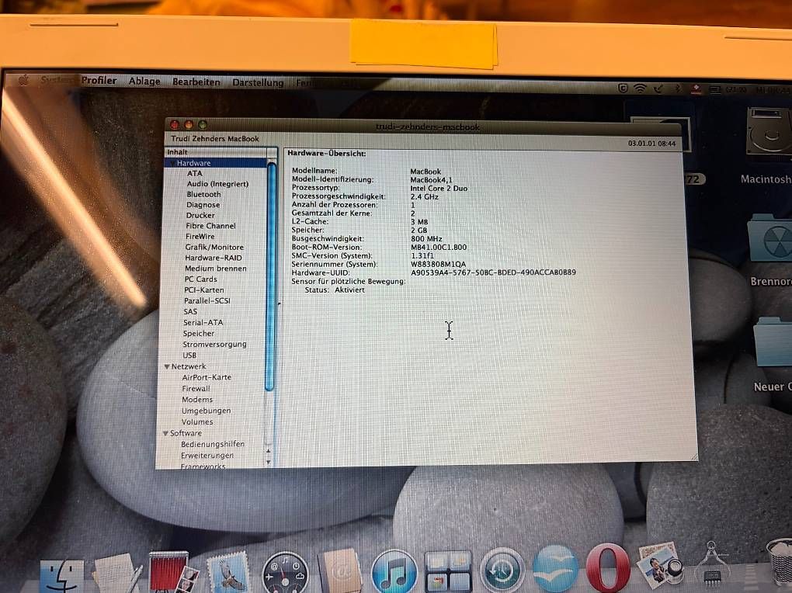Select Parallel-SCSI in the sidebar
The image size is (792, 593).
click(x=207, y=301)
